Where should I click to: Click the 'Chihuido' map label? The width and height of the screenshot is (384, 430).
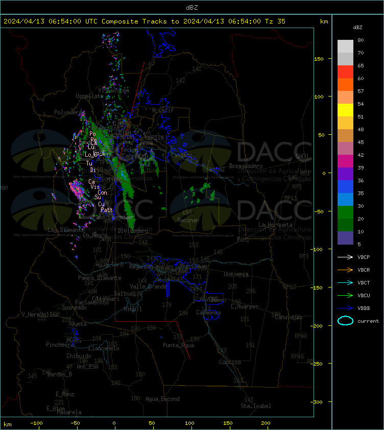coord(79,356)
